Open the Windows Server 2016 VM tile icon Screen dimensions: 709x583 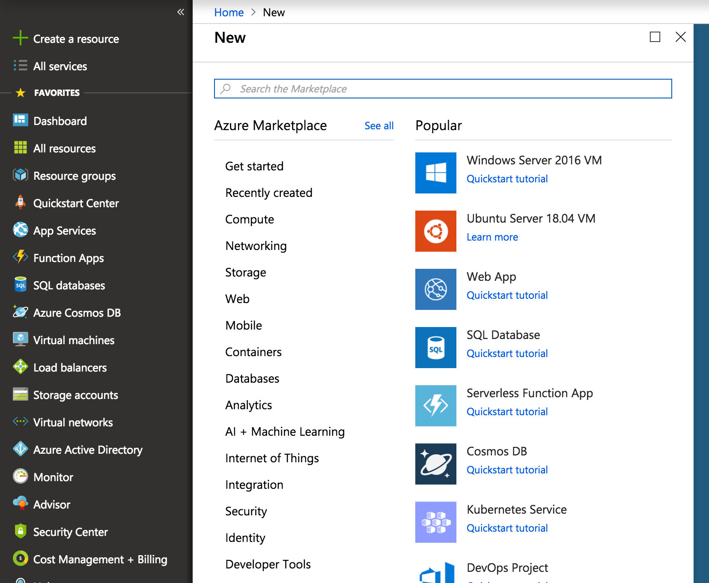coord(435,173)
